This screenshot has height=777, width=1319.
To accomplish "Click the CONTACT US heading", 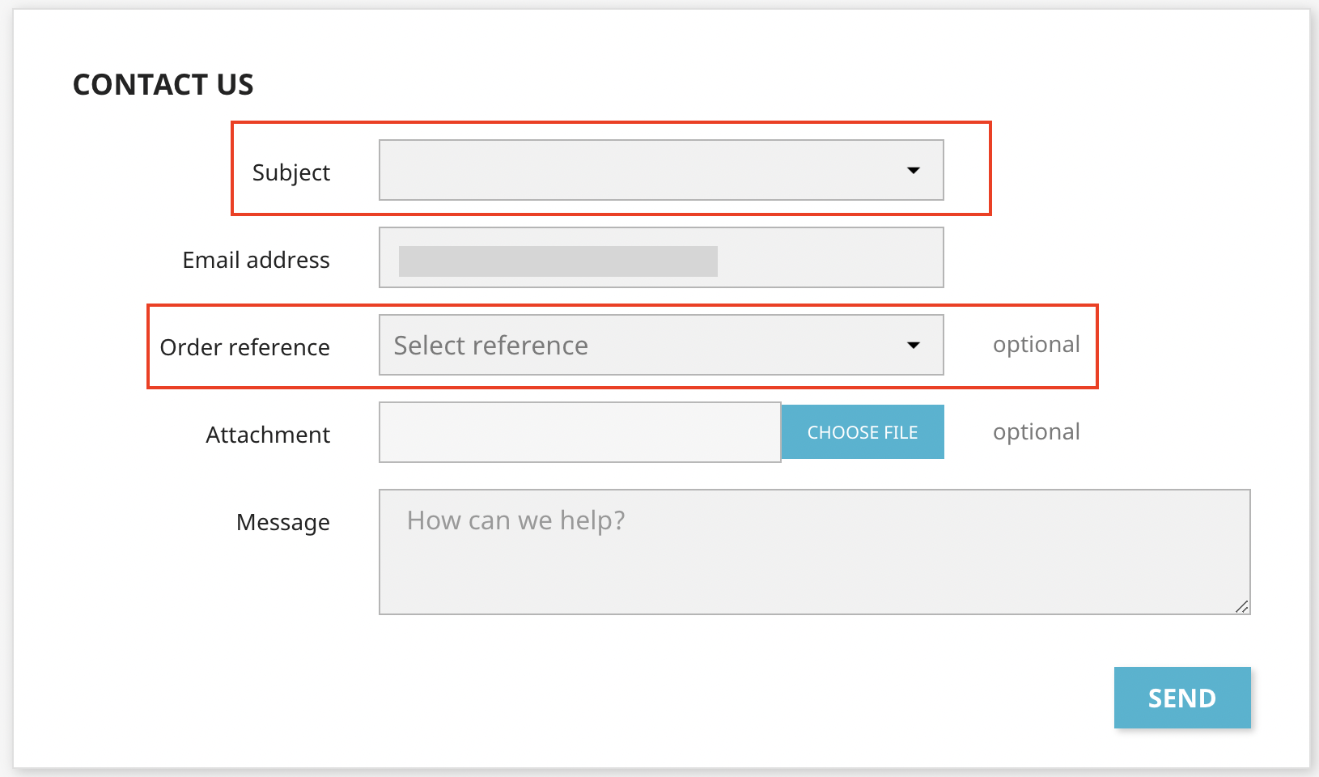I will pos(162,83).
